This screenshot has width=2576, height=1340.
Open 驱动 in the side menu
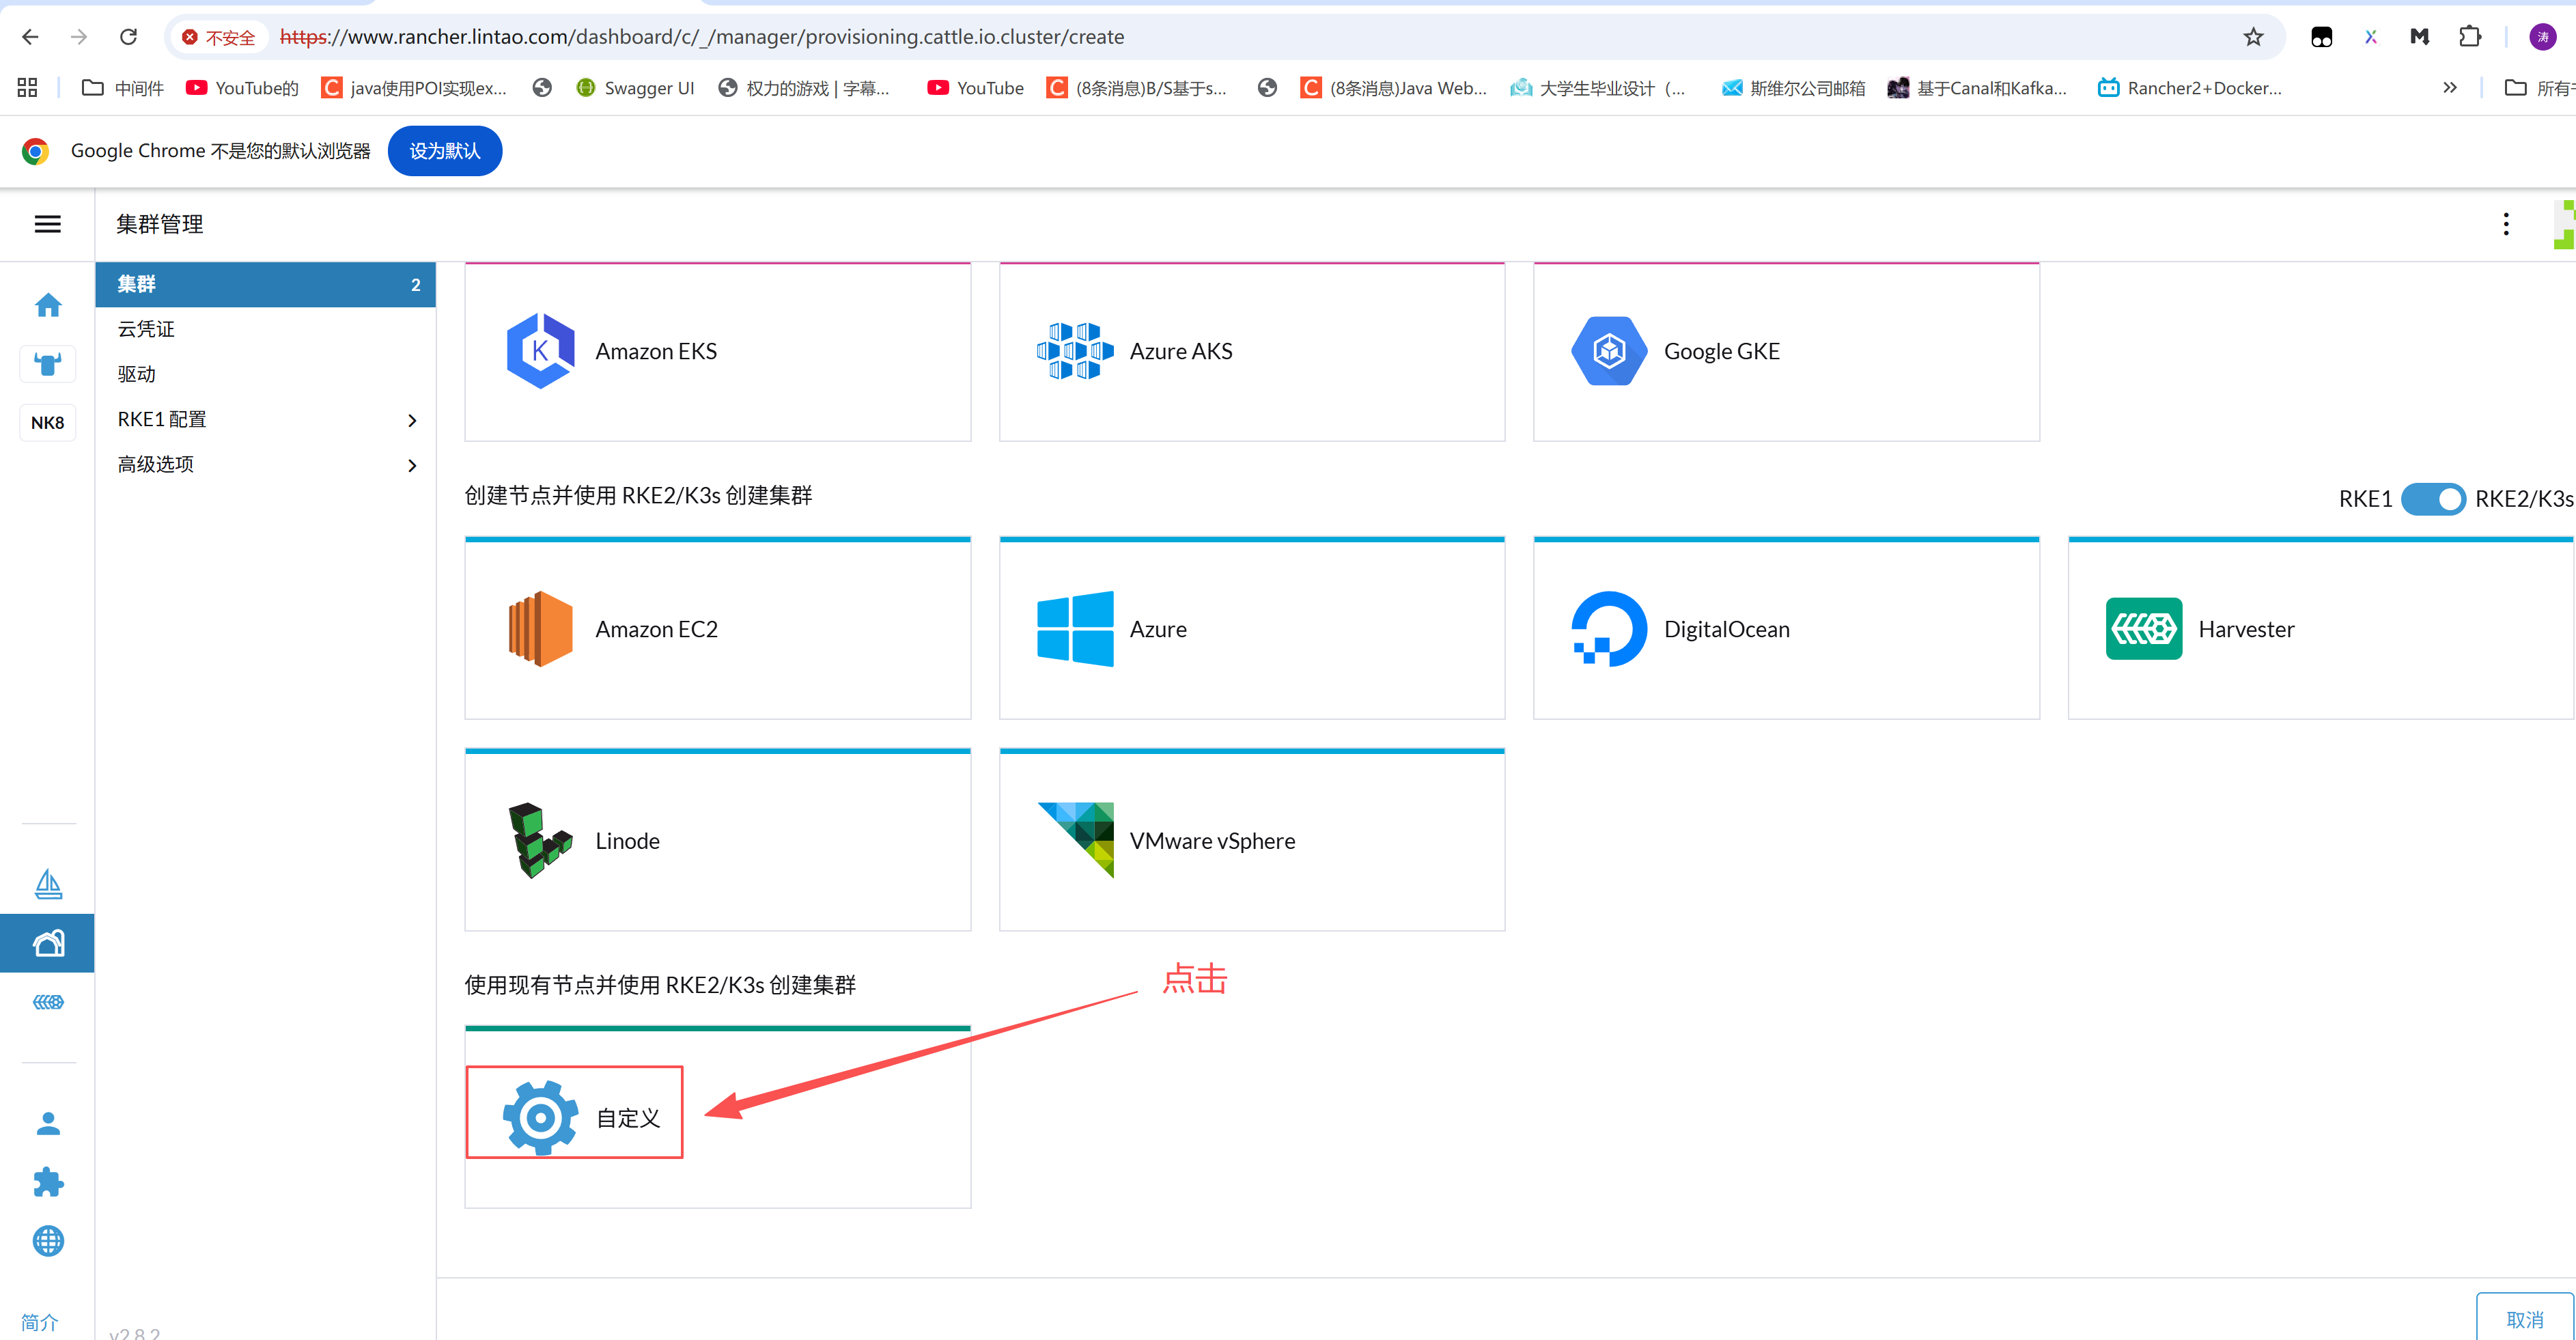pyautogui.click(x=265, y=374)
